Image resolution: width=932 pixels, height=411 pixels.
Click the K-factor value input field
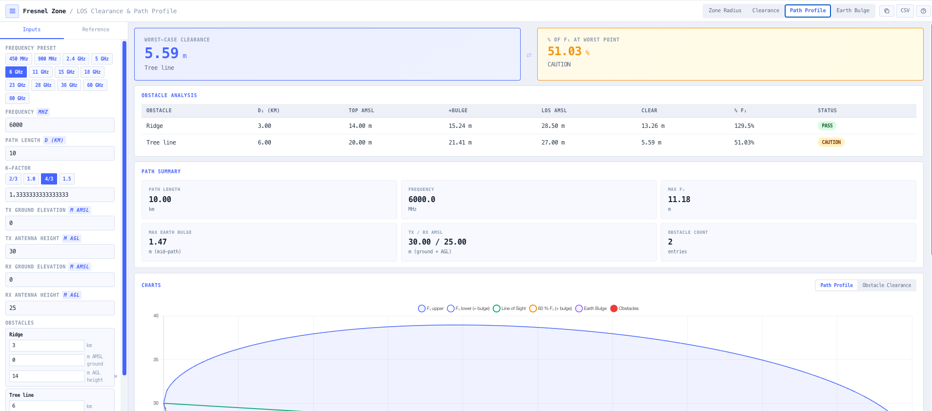click(60, 195)
